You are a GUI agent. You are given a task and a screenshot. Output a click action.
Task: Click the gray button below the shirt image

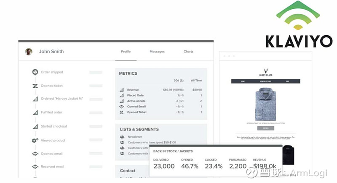tap(266, 128)
